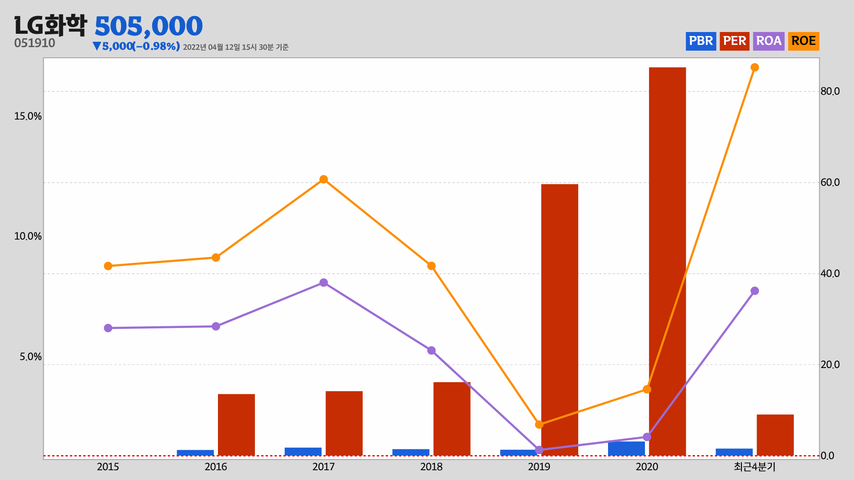The height and width of the screenshot is (480, 854).
Task: Click the 2019 PER red bar
Action: click(560, 320)
